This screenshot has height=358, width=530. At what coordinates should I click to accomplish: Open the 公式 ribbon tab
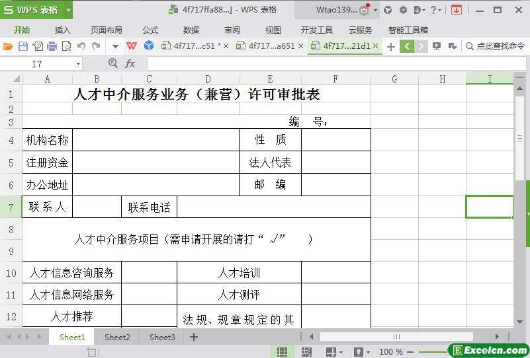(x=150, y=30)
